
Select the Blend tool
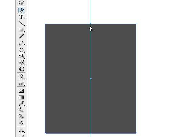pos(21,110)
